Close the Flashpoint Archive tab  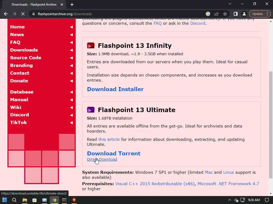[62, 5]
